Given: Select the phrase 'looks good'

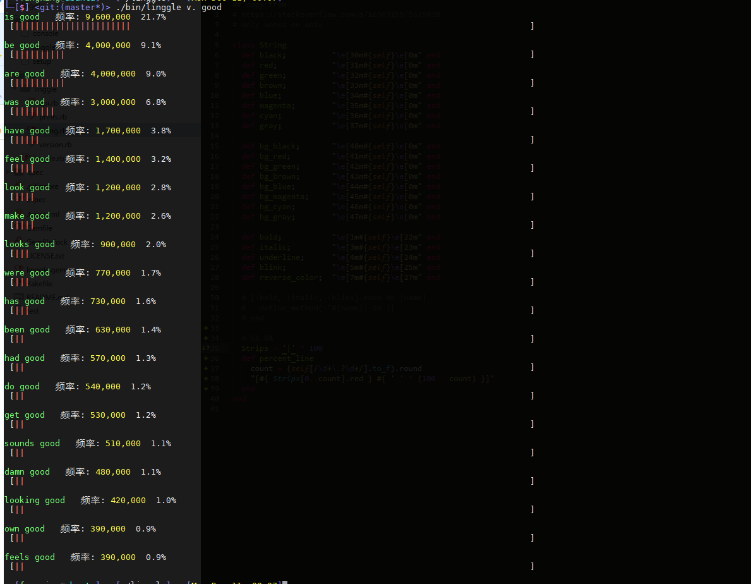Looking at the screenshot, I should [x=30, y=245].
